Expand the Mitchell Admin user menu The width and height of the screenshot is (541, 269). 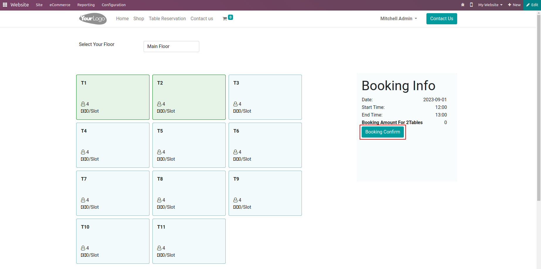[399, 19]
